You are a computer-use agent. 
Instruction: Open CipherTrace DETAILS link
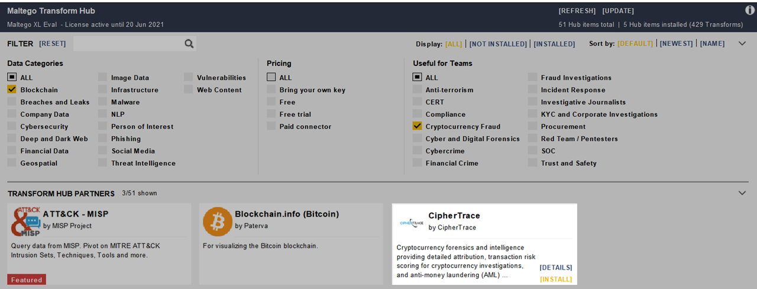[x=556, y=268]
